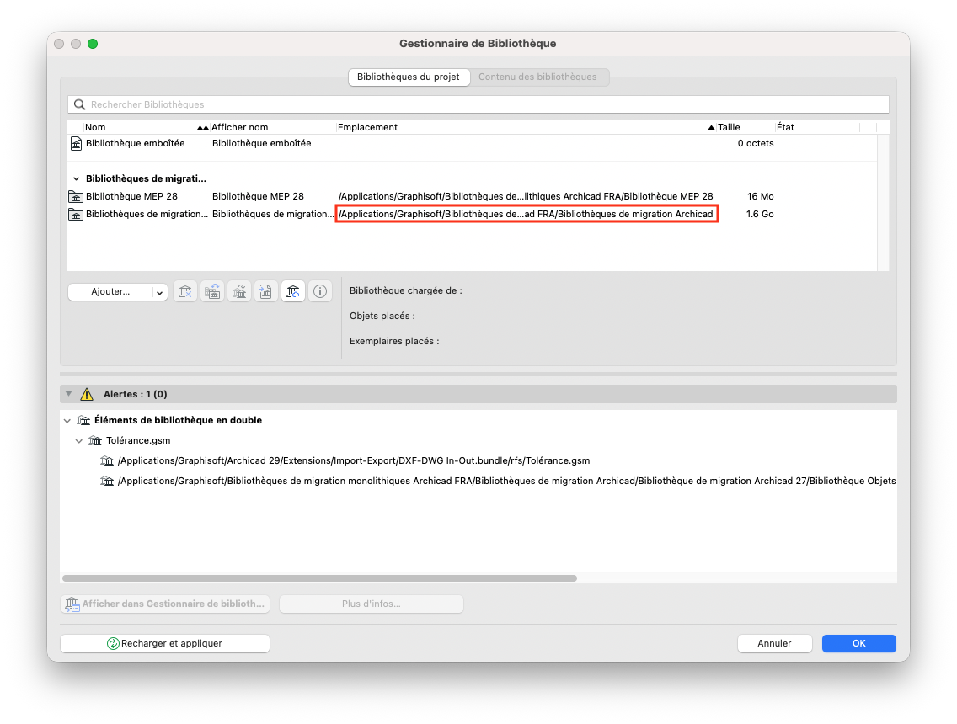
Task: Click the Plus d'infos... button
Action: (371, 604)
